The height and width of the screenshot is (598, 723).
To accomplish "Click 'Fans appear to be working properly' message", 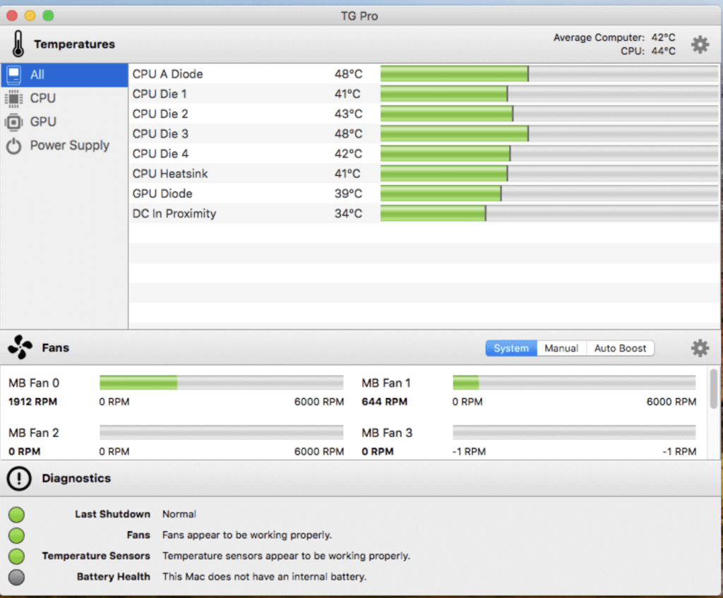I will 247,535.
